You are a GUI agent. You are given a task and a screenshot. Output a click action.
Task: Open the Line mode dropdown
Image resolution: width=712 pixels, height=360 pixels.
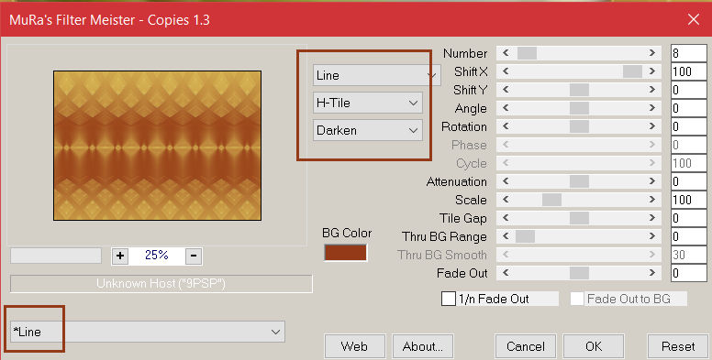(376, 75)
